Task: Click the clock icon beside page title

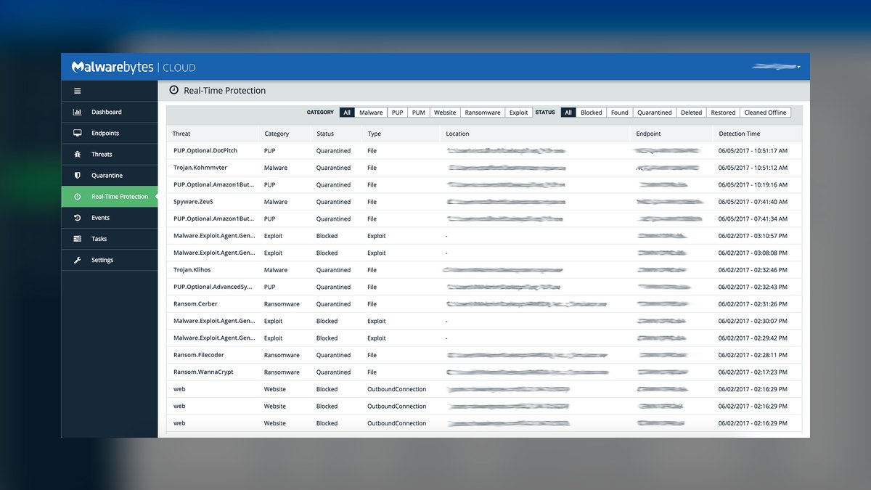Action: 173,90
